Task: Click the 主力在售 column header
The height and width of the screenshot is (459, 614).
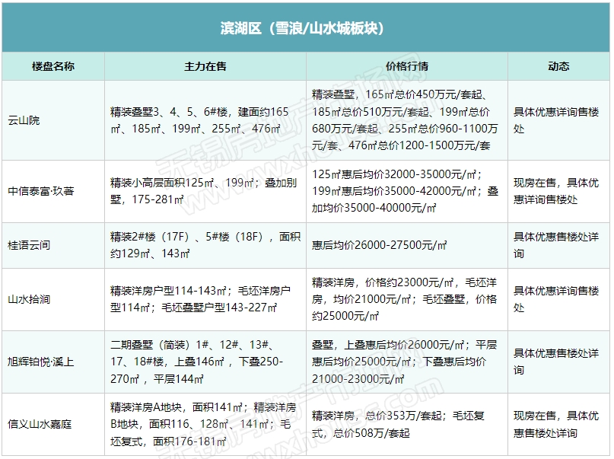Action: [205, 66]
